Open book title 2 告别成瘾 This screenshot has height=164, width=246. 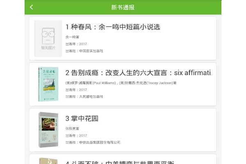click(x=139, y=73)
